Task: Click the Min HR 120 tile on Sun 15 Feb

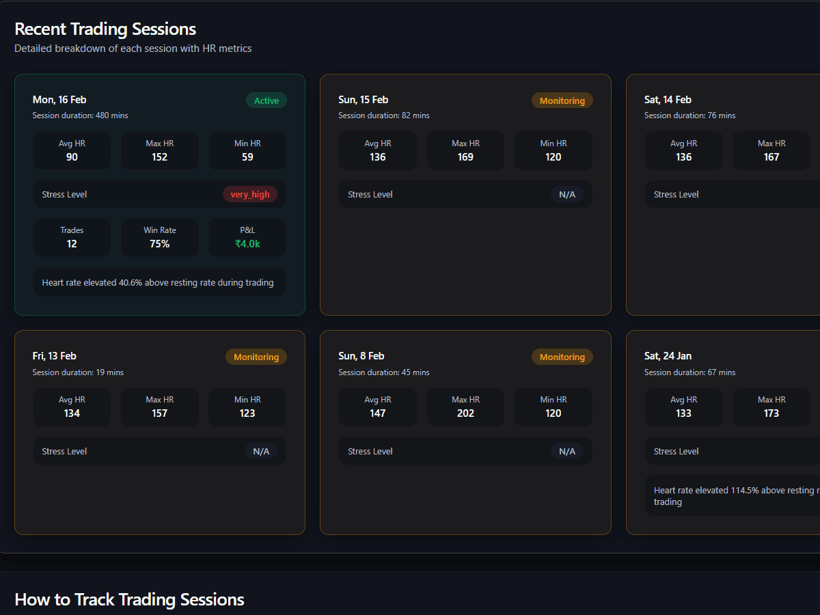Action: (553, 150)
